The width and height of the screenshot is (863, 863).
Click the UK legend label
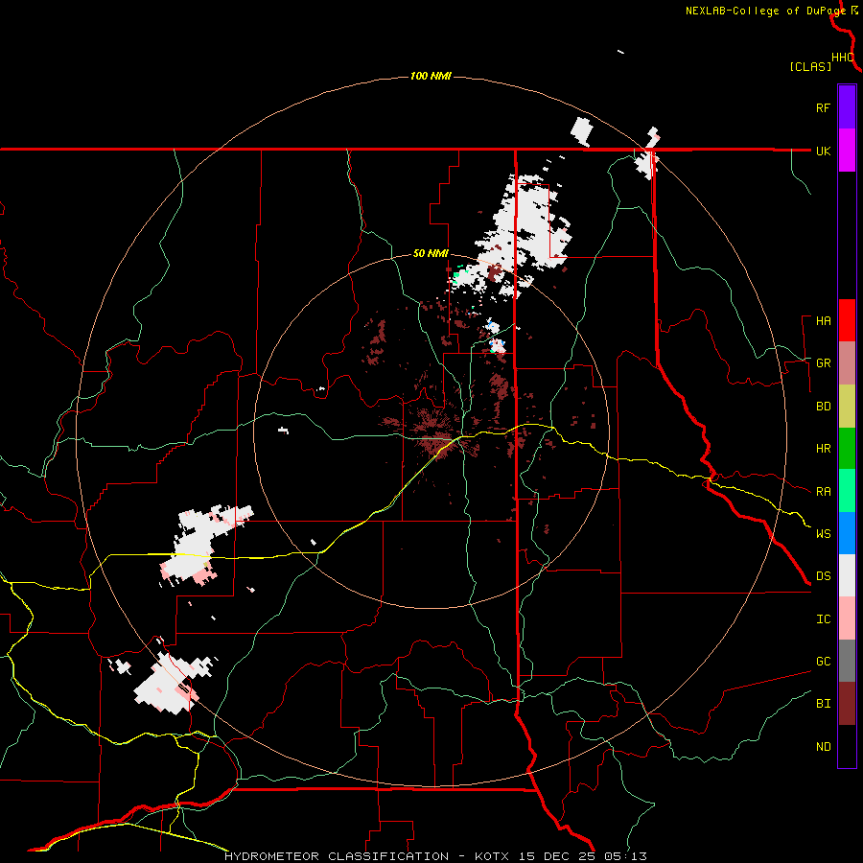(824, 151)
